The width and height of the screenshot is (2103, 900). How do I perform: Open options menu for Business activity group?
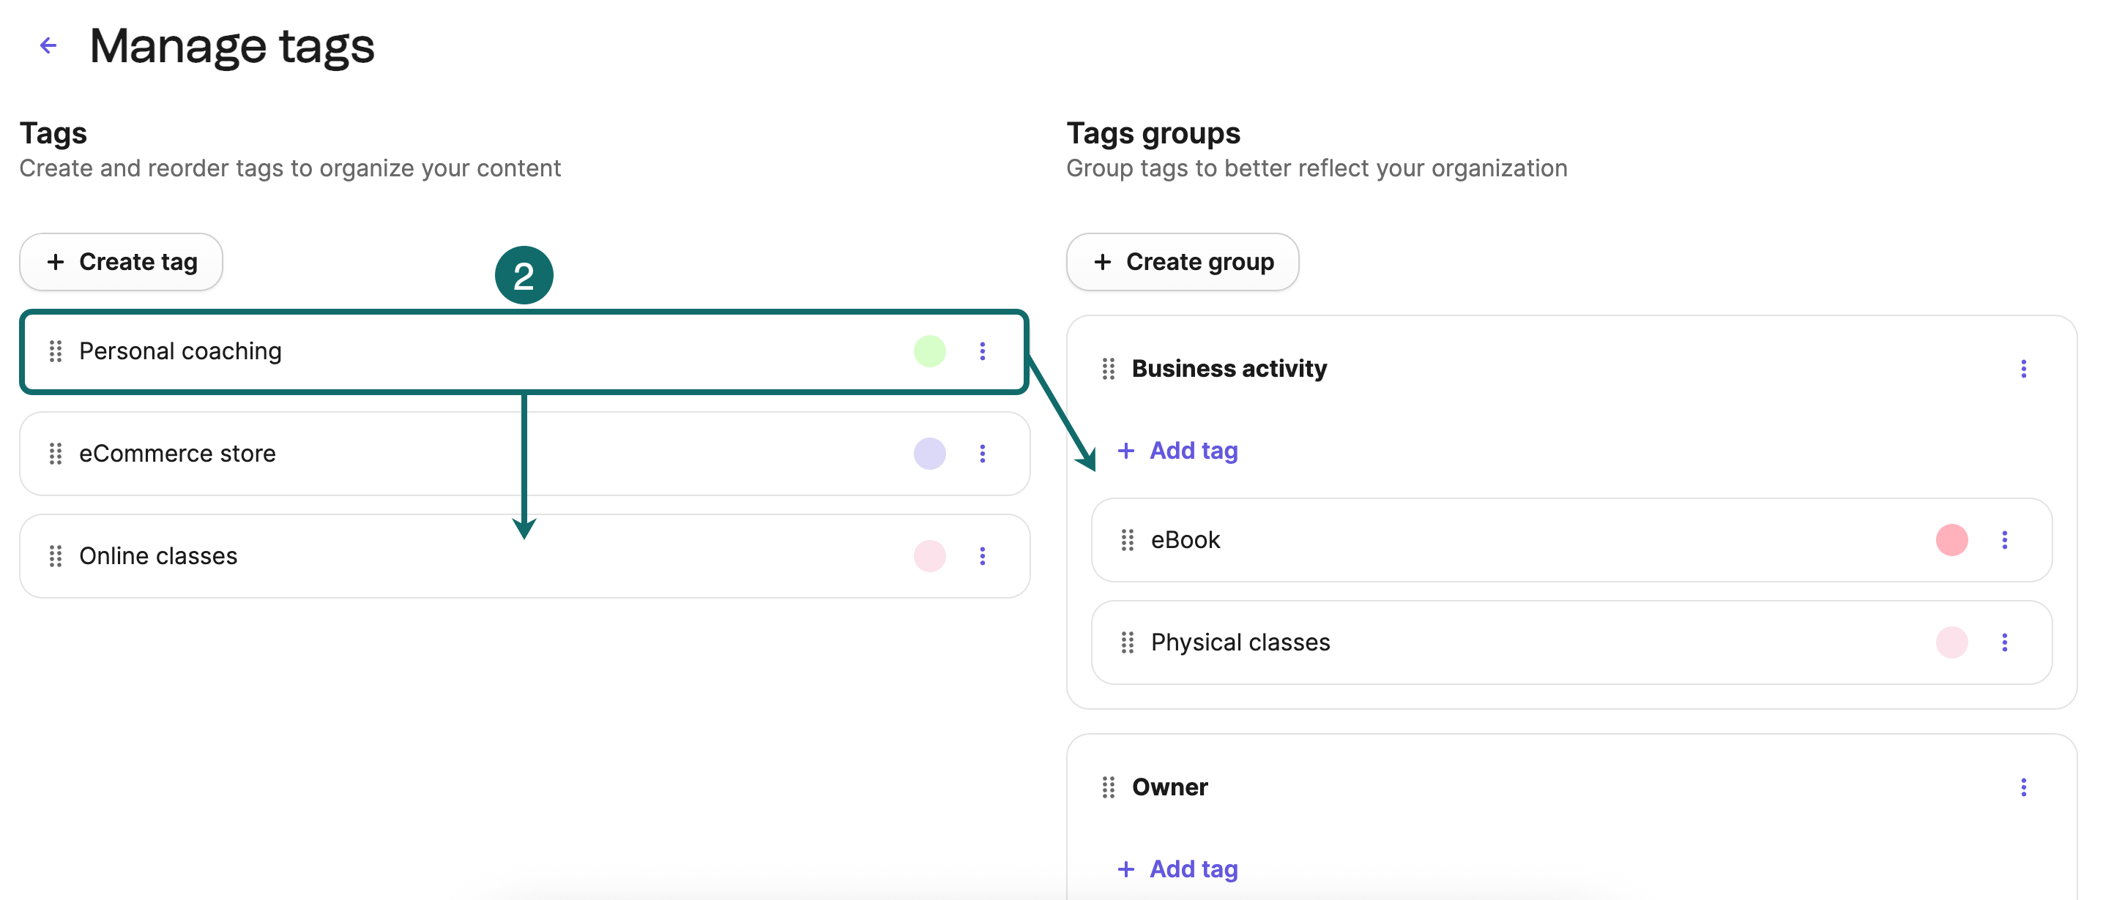(2023, 369)
